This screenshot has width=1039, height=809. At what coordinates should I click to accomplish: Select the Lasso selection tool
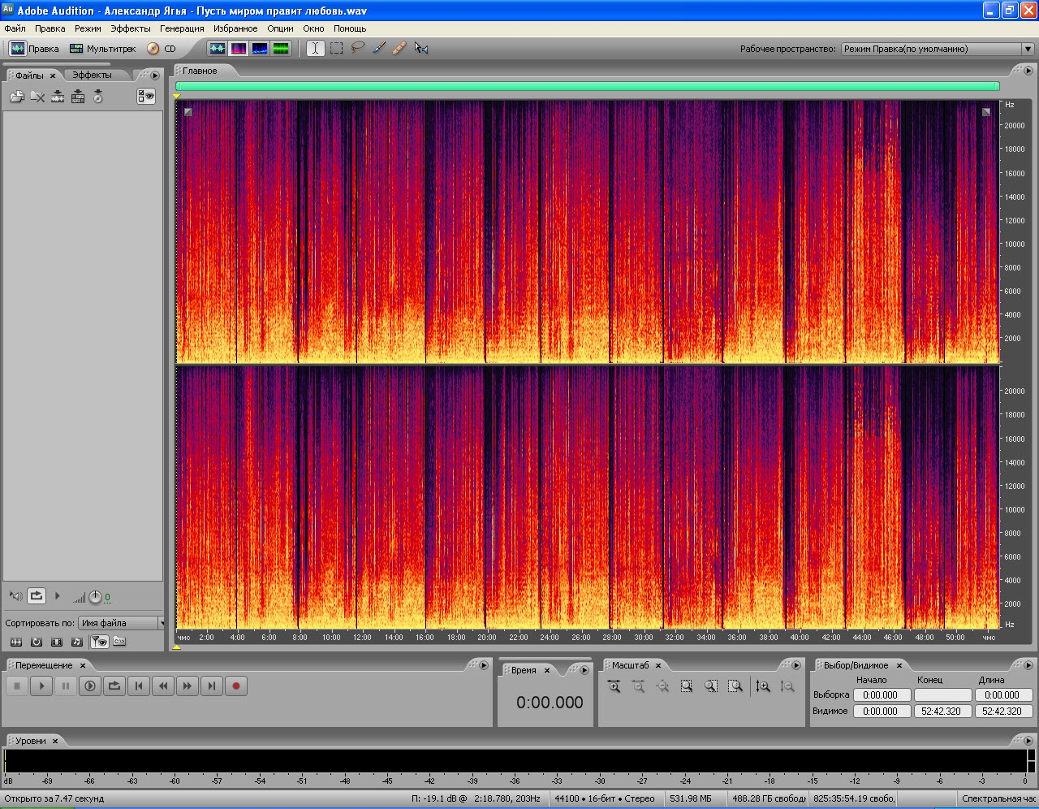pos(358,49)
